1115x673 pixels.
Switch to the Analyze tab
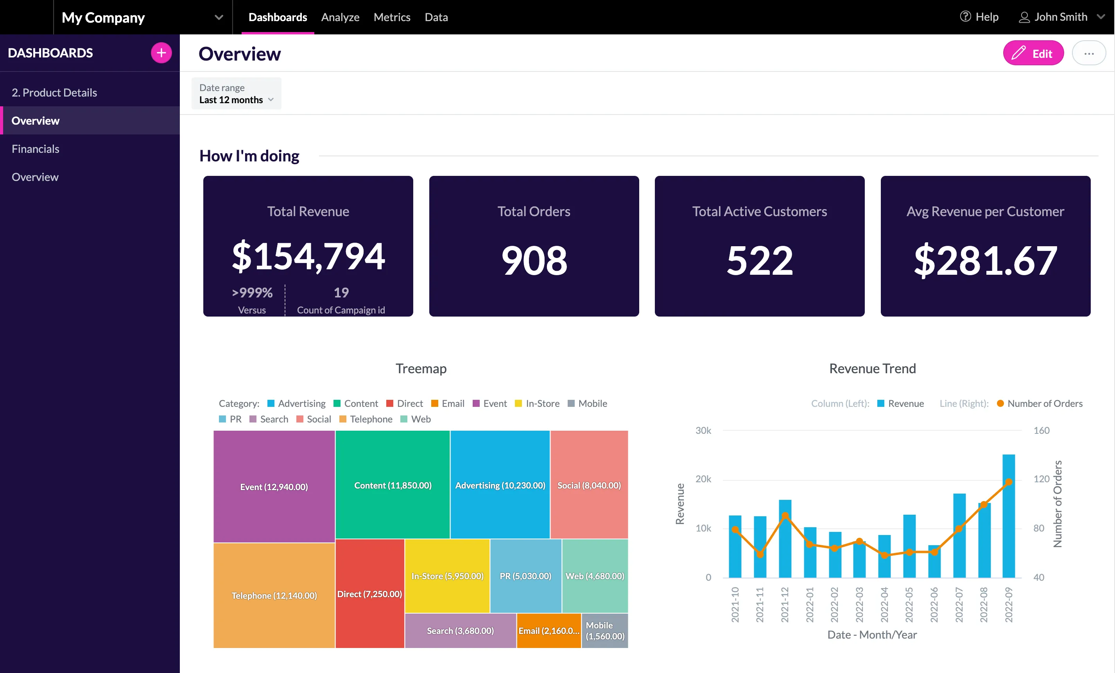click(340, 17)
